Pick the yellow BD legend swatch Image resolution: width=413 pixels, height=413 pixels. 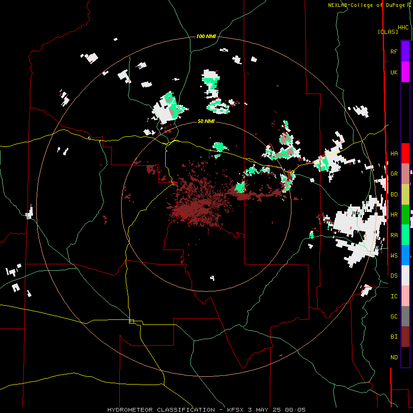(405, 195)
